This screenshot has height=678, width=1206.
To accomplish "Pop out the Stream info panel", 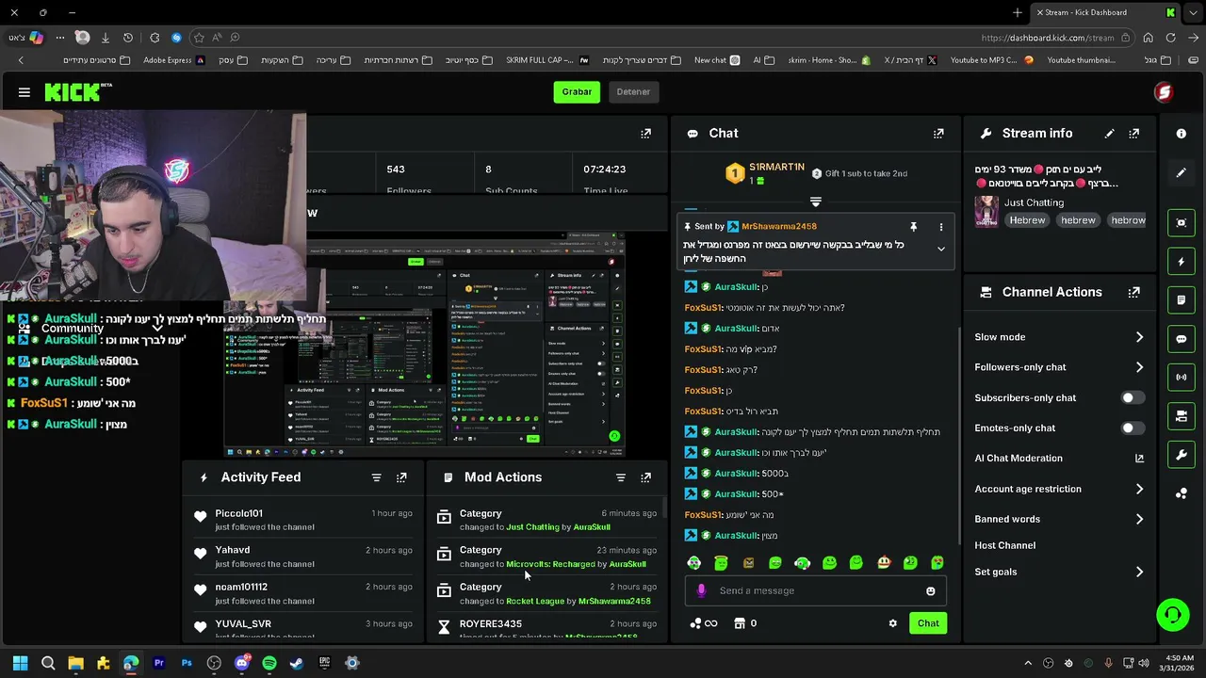I will pyautogui.click(x=1134, y=134).
